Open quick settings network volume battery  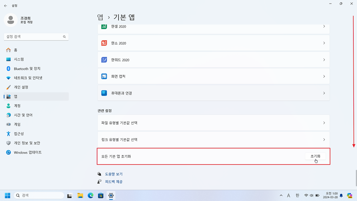[312, 195]
